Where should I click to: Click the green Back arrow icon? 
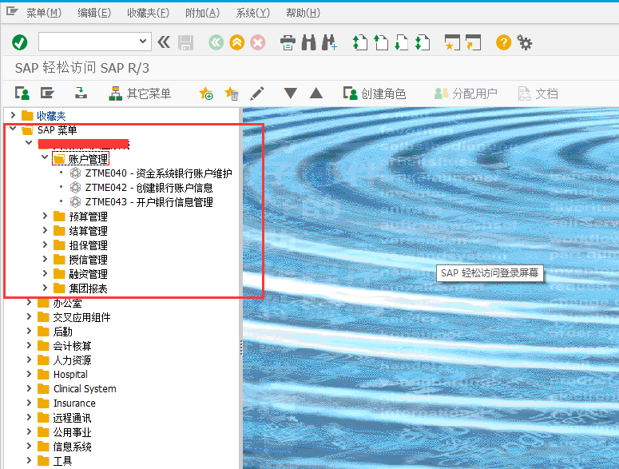pos(216,42)
